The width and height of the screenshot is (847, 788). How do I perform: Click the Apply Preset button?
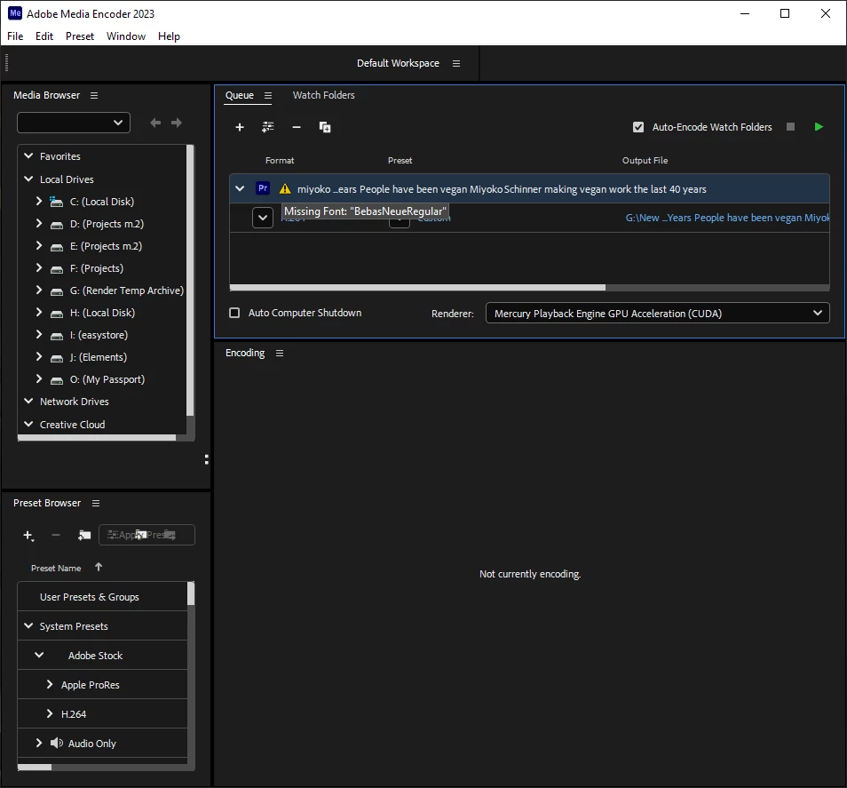pos(146,535)
